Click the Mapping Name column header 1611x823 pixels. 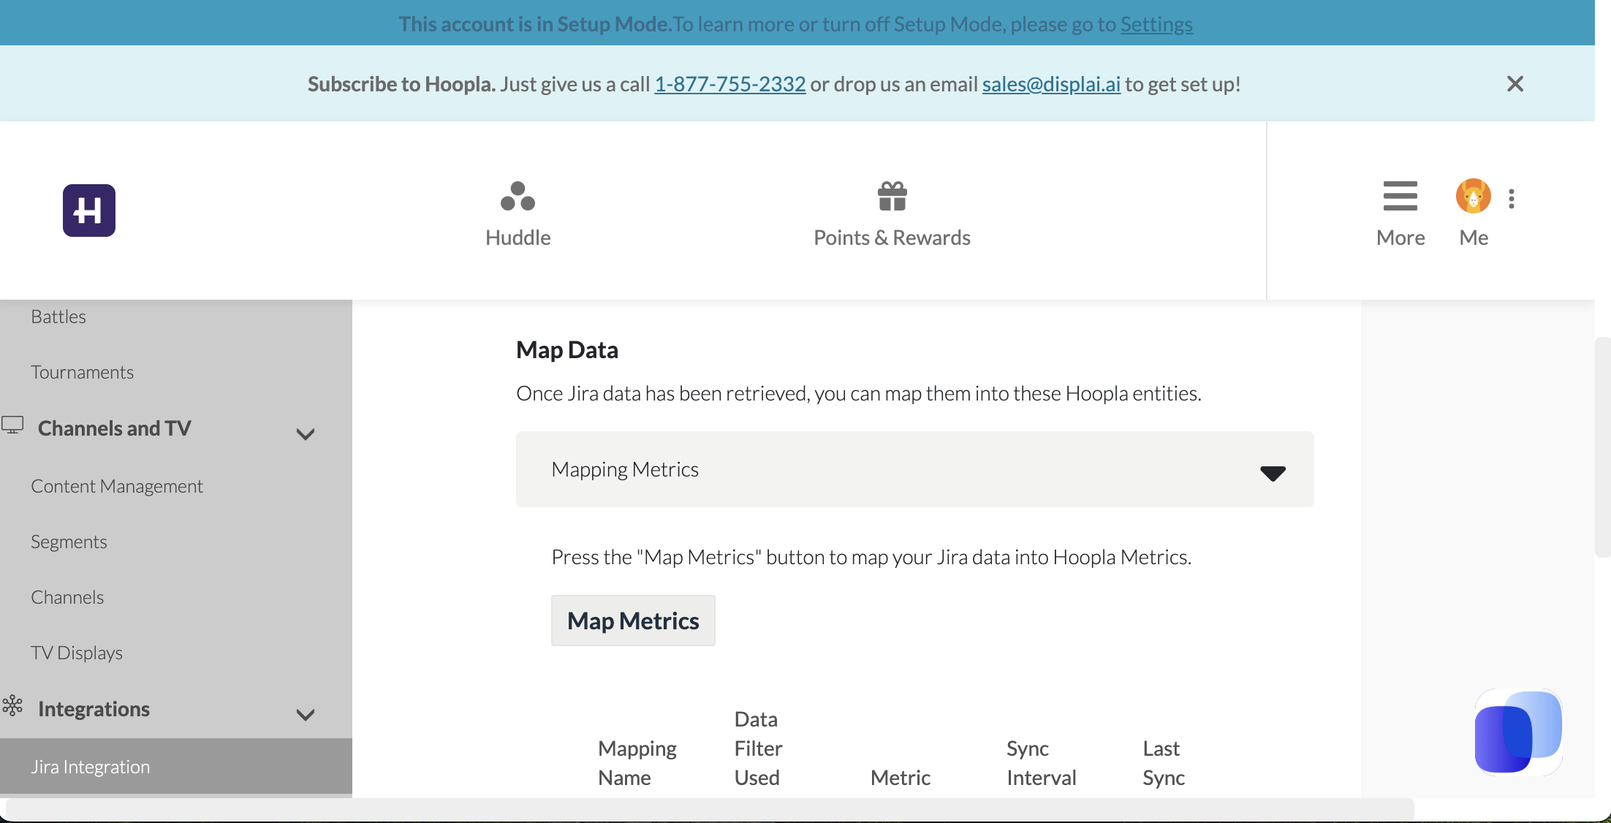click(637, 762)
